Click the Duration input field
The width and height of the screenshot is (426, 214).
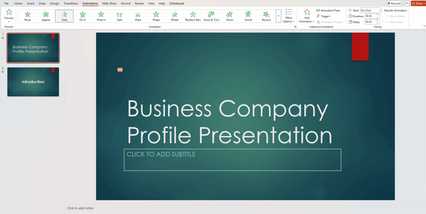[370, 16]
